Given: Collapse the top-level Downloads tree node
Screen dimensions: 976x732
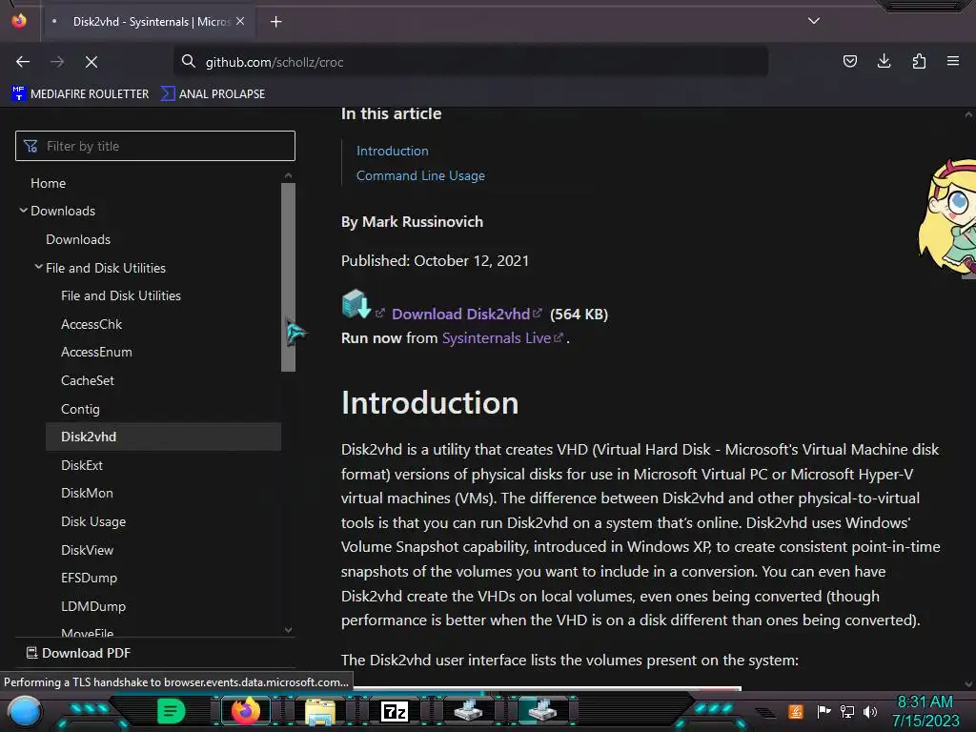Looking at the screenshot, I should [x=23, y=211].
